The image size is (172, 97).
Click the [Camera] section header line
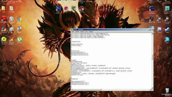click(x=74, y=79)
